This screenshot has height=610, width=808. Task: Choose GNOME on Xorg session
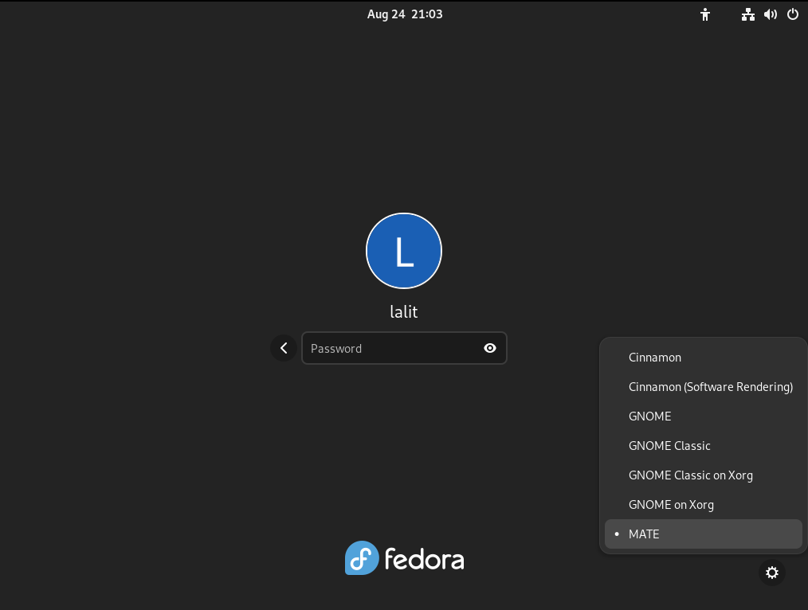pos(672,504)
